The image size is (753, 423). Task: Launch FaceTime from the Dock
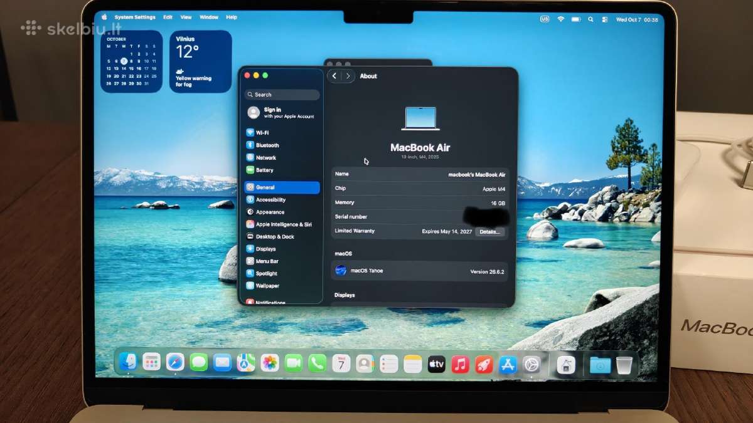click(294, 363)
